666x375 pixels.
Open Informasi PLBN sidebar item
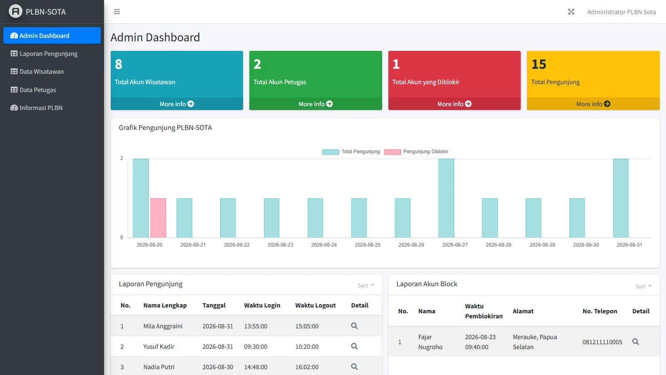pos(52,107)
